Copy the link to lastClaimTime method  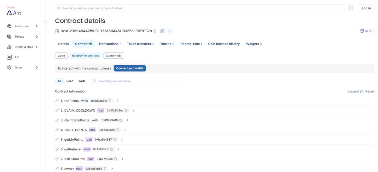point(57,159)
